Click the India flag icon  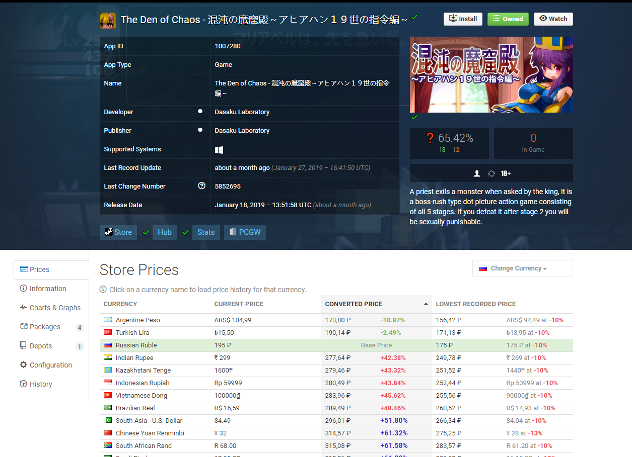pyautogui.click(x=107, y=357)
